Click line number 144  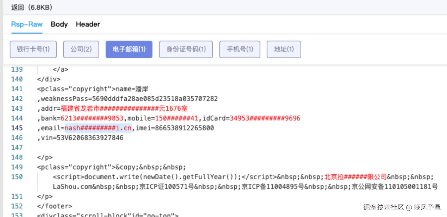click(x=17, y=118)
